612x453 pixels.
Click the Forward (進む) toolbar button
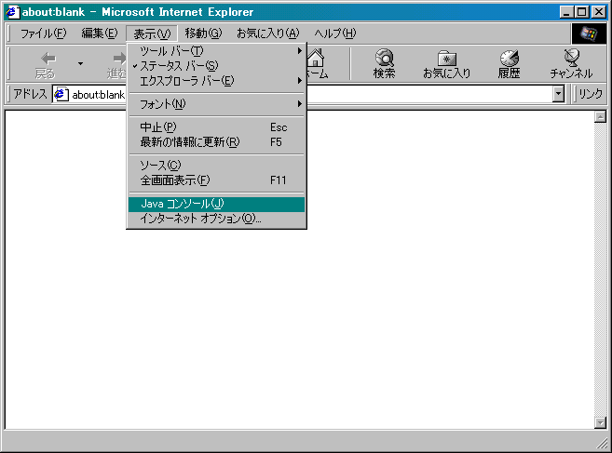pyautogui.click(x=117, y=64)
